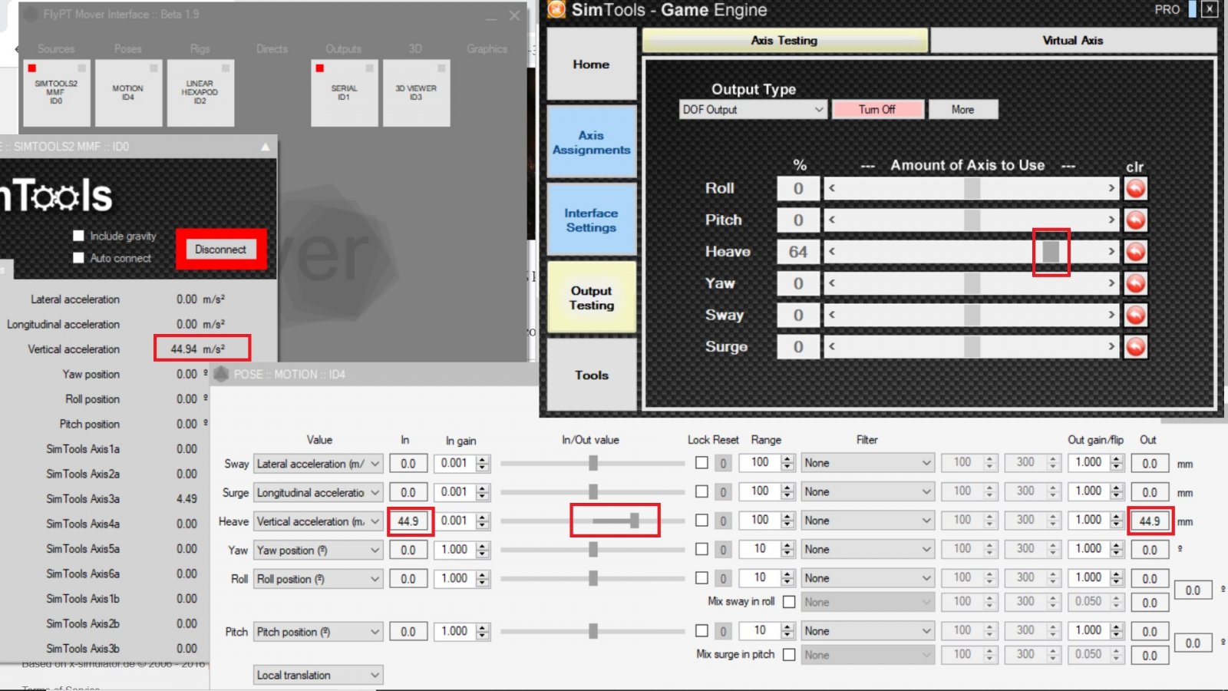Enable the Auto connect checkbox
The image size is (1228, 691).
[x=78, y=258]
